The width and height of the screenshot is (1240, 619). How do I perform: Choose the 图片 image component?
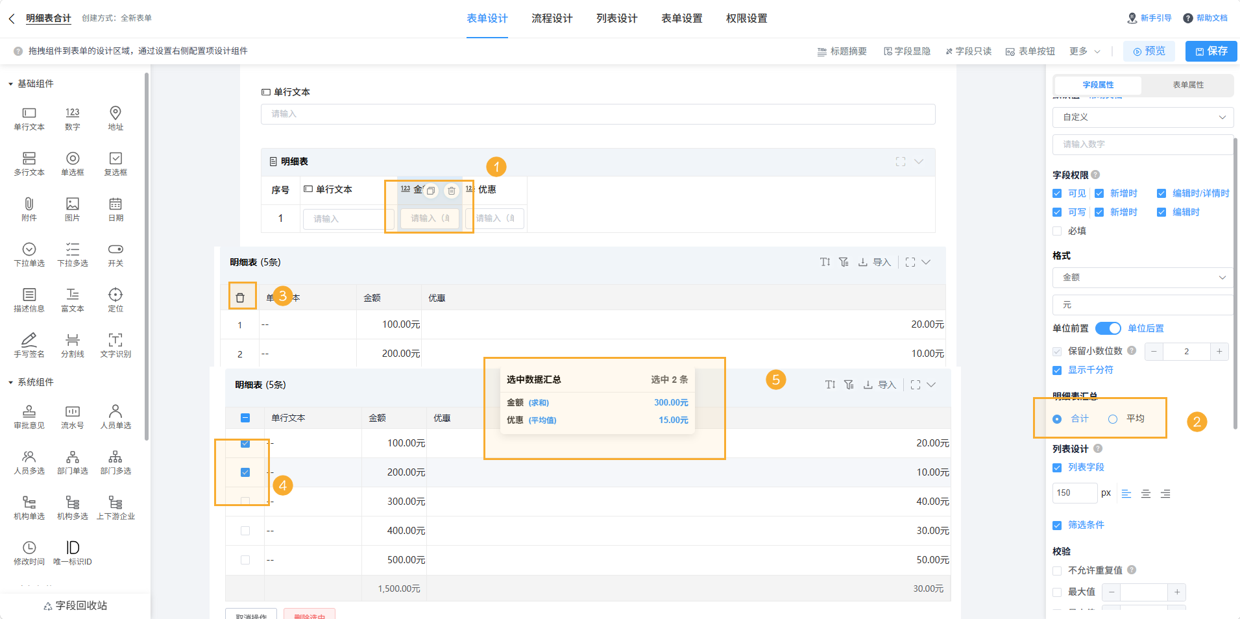point(73,210)
